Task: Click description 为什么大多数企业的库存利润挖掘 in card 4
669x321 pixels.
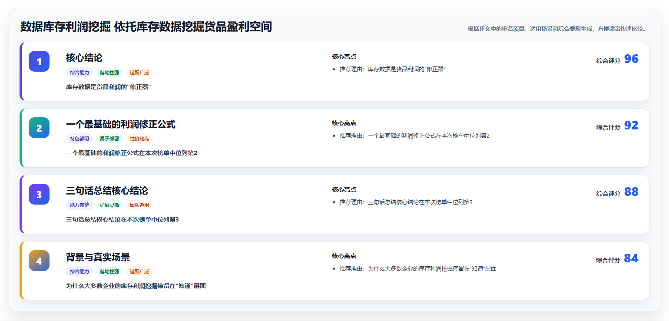Action: 136,286
